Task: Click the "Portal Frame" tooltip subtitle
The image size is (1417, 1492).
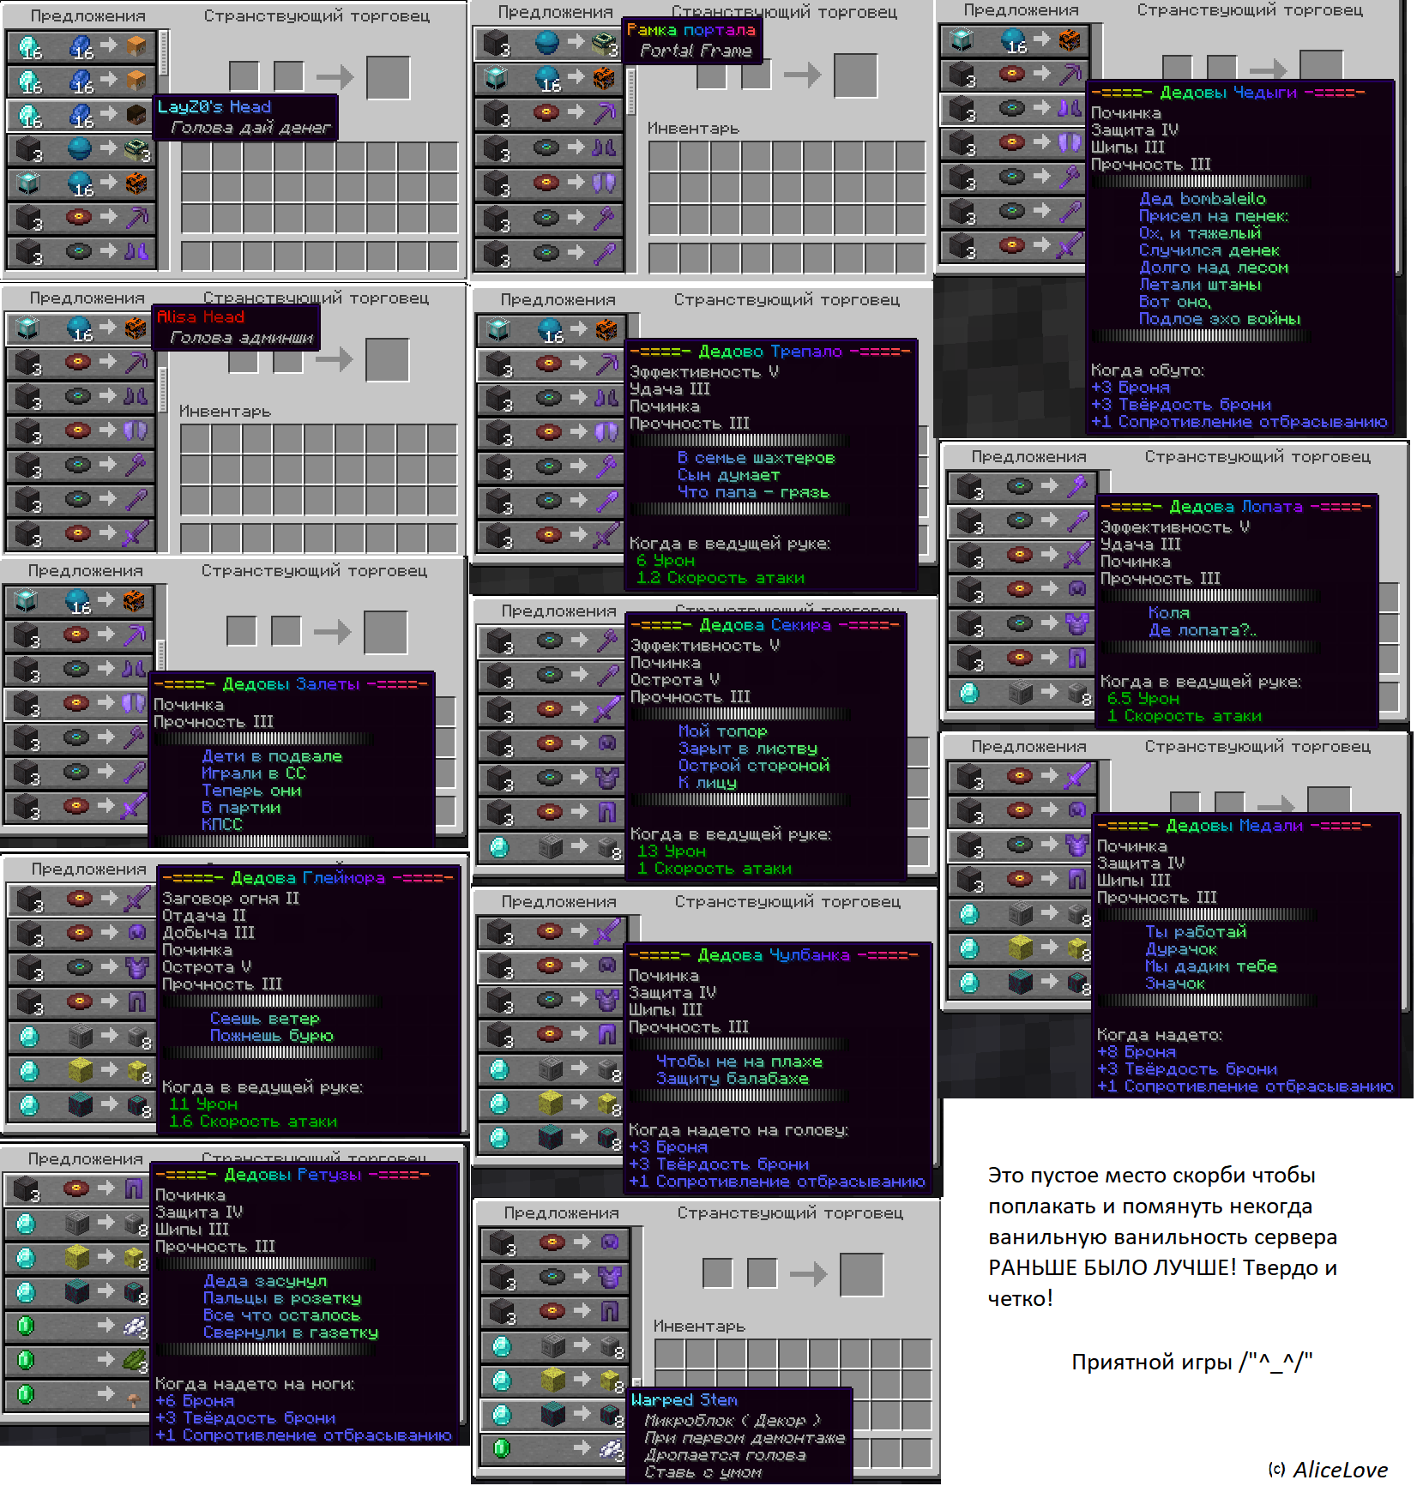Action: click(696, 51)
